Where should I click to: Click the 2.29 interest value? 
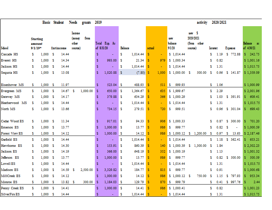point(219,91)
